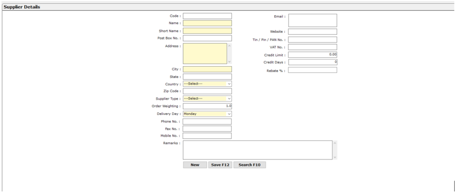Select the VAT No. field
The height and width of the screenshot is (195, 460).
click(312, 47)
